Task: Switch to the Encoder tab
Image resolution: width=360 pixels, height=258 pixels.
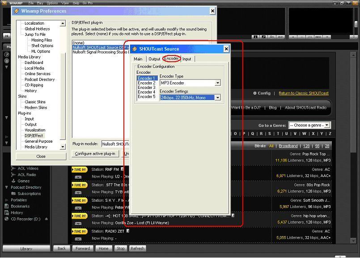Action: tap(171, 59)
